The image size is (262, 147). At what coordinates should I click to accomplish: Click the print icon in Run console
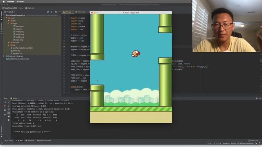coord(9,116)
